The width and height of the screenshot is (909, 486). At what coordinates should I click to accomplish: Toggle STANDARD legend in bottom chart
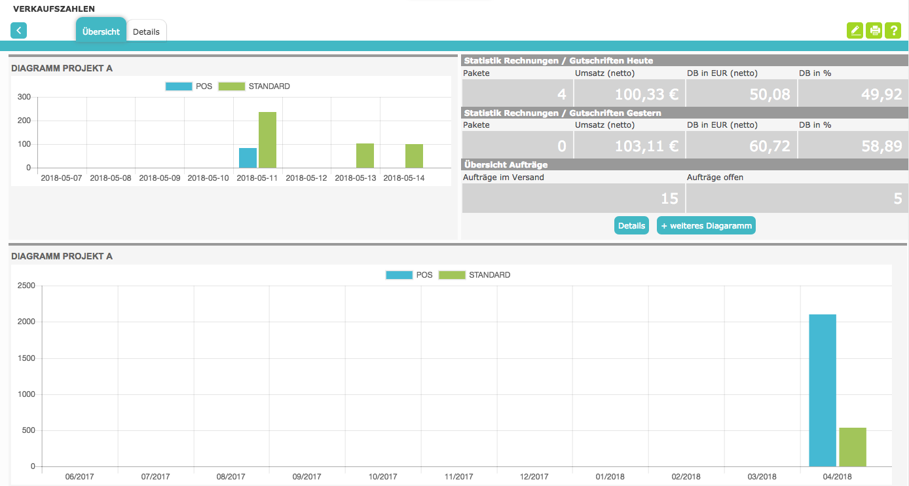(474, 275)
